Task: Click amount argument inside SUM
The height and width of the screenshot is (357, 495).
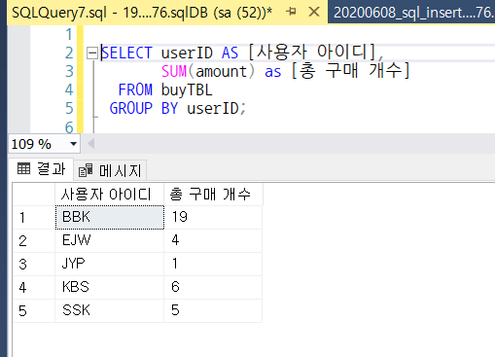Action: 222,72
